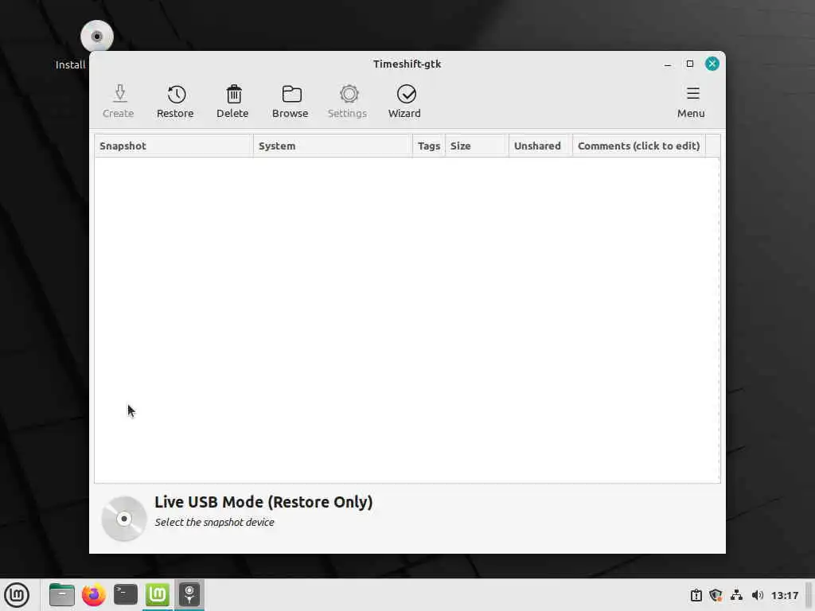Open the clock showing 13:17

784,595
